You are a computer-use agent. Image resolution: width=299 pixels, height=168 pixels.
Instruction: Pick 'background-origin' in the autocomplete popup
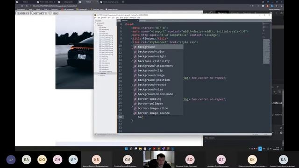[158, 56]
